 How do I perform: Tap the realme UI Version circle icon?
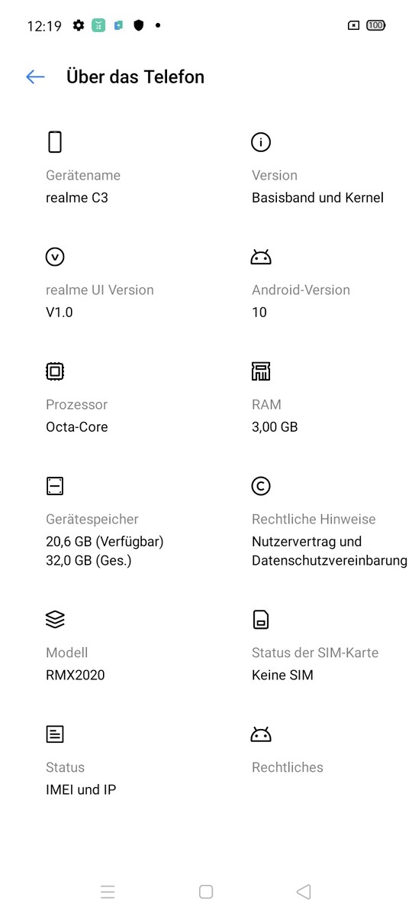(x=55, y=257)
